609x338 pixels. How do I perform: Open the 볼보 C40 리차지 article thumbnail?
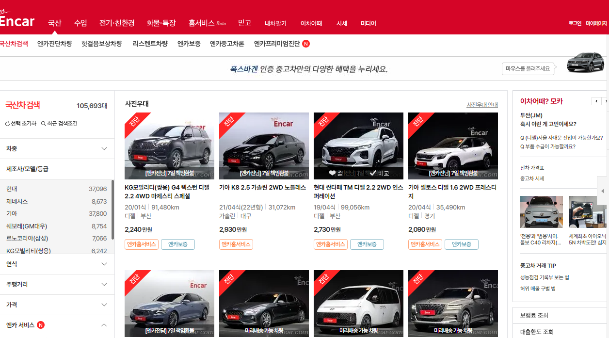pos(542,212)
